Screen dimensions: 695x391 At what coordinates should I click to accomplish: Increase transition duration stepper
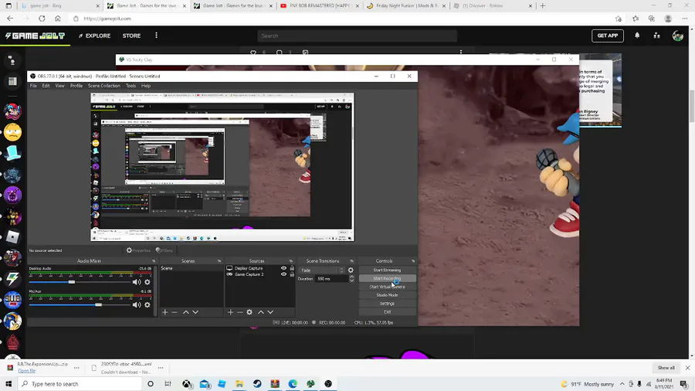click(x=351, y=277)
